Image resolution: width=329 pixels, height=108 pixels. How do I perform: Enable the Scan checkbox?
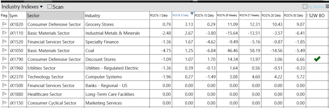[50, 7]
